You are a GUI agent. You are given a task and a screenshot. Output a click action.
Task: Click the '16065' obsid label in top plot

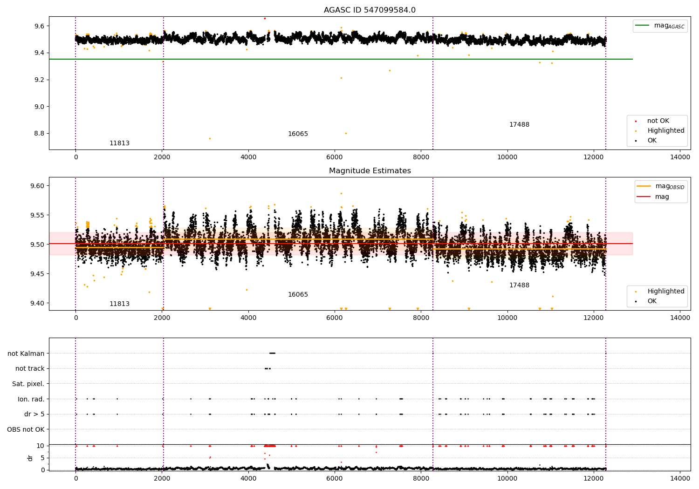click(298, 134)
